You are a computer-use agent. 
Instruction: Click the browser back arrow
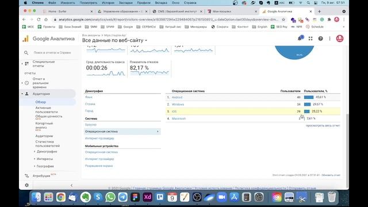point(24,20)
